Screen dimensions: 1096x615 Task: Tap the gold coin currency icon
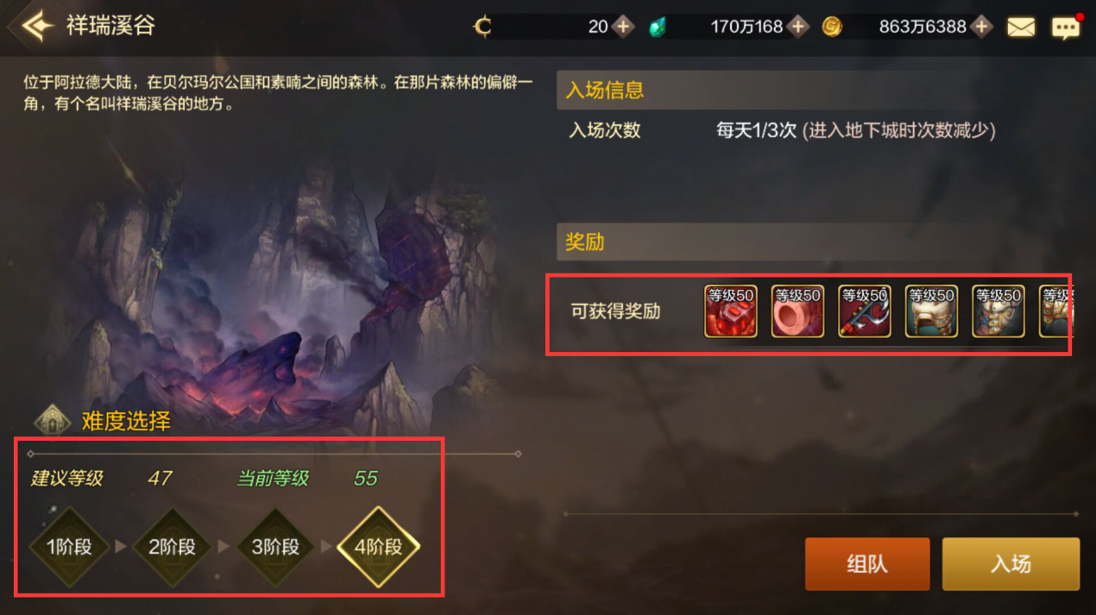pos(832,27)
